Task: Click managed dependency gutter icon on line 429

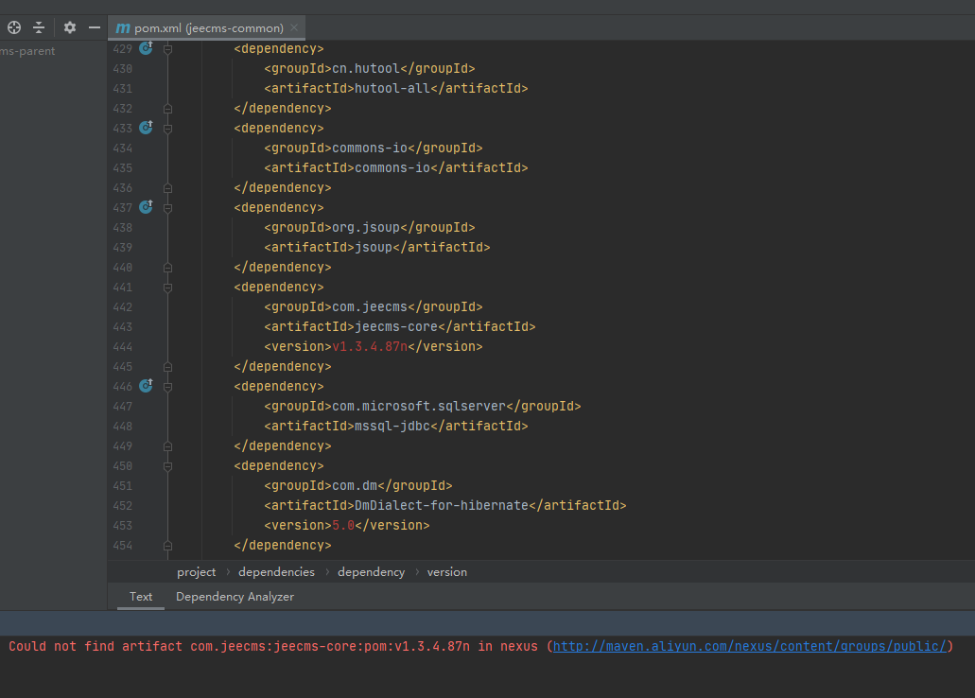Action: tap(146, 47)
